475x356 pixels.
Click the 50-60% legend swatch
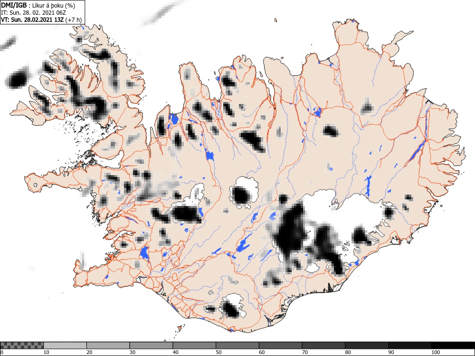click(237, 346)
